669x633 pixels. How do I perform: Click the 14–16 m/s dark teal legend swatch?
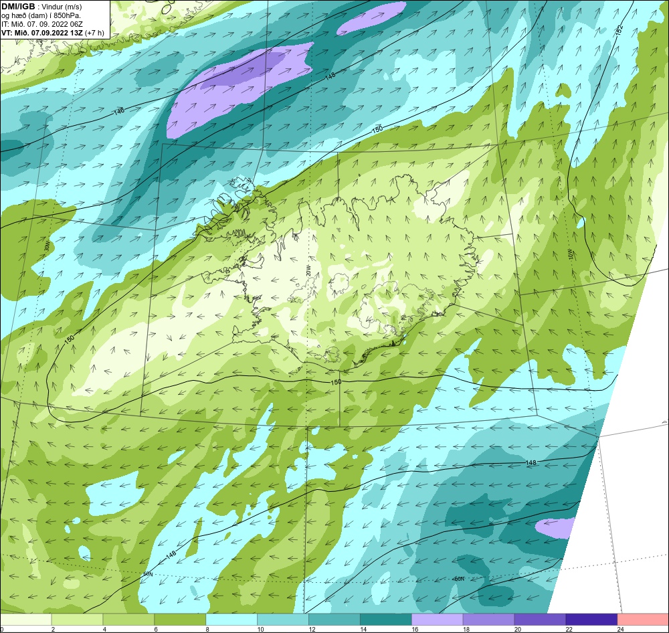pos(386,620)
